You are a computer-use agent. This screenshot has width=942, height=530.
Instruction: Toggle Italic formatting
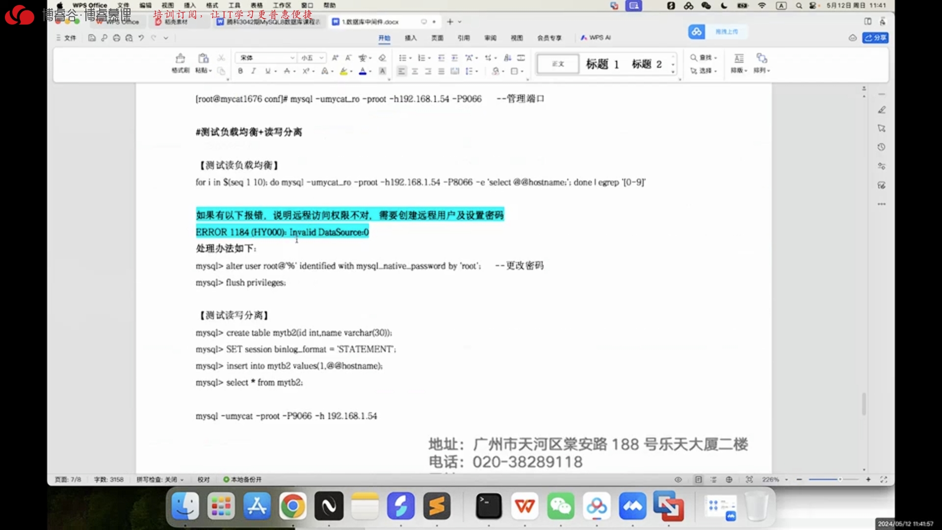pyautogui.click(x=254, y=71)
